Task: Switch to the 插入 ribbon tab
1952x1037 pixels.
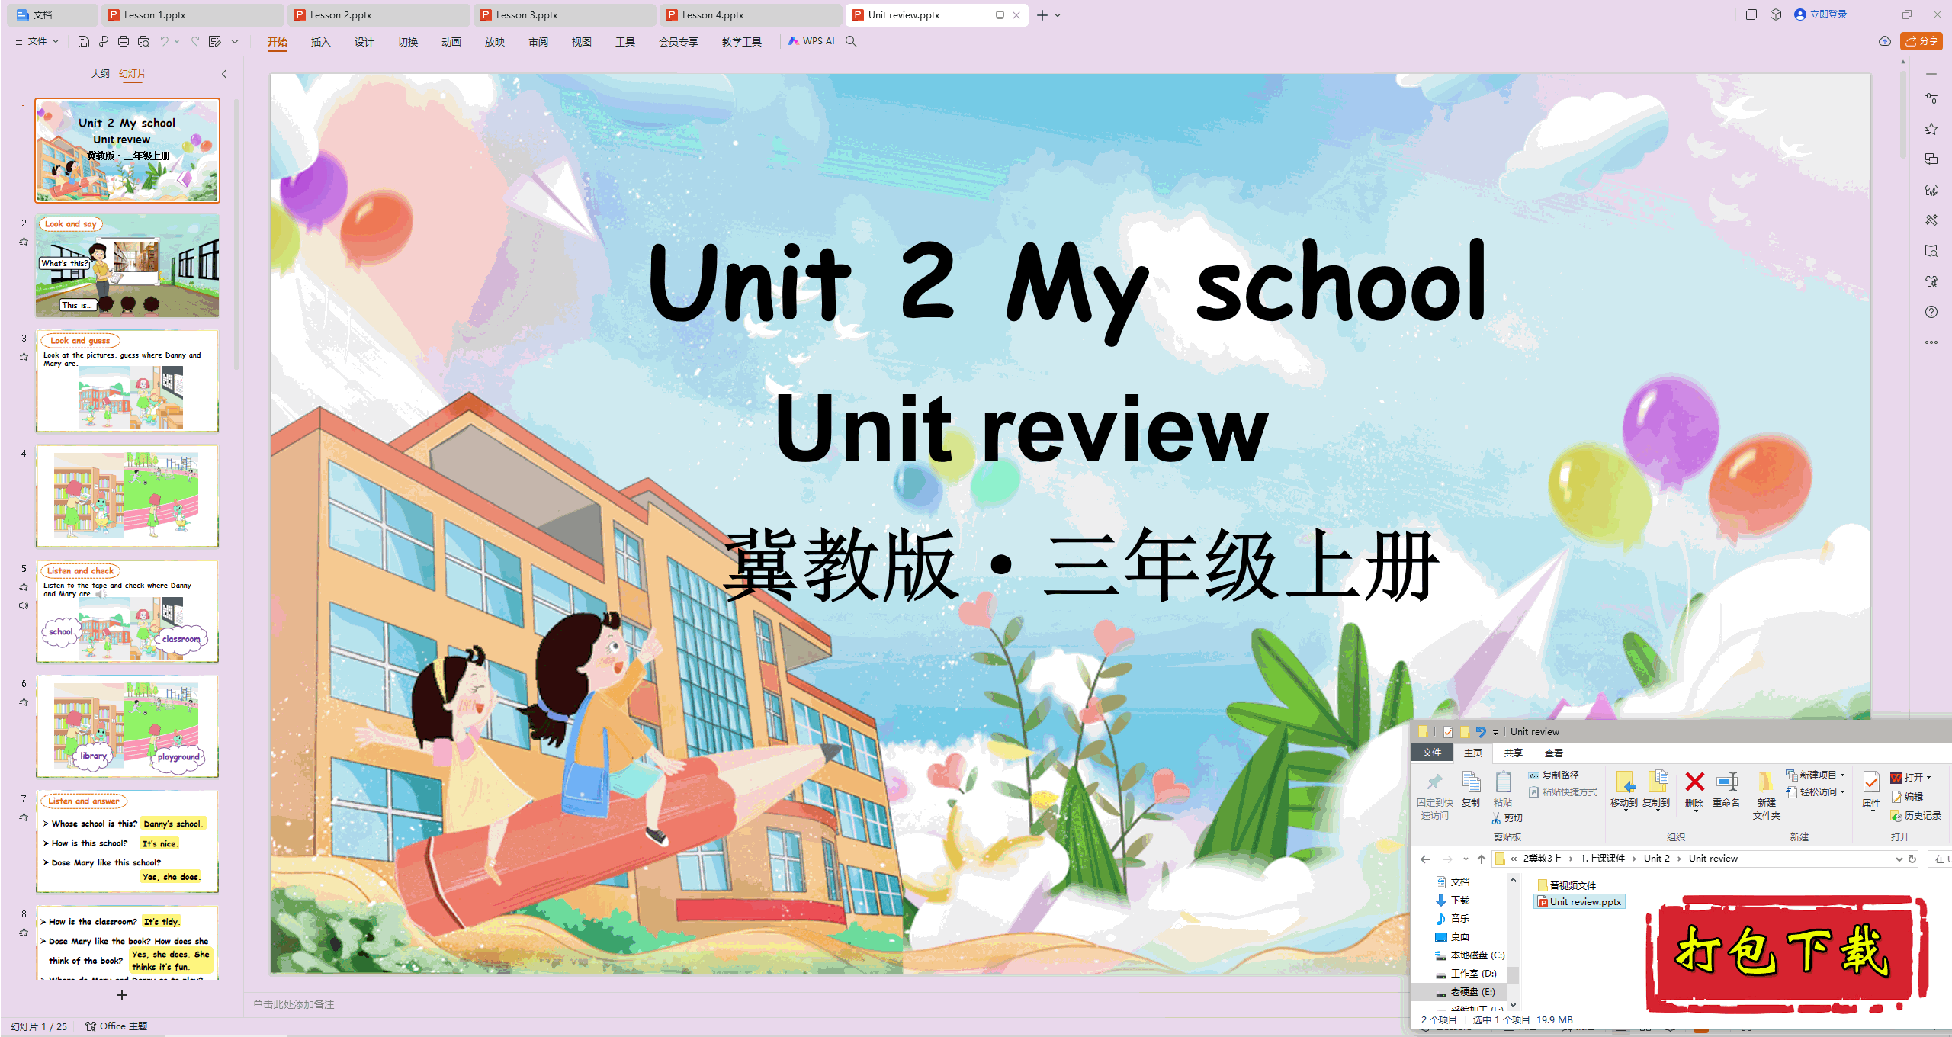Action: (x=320, y=42)
